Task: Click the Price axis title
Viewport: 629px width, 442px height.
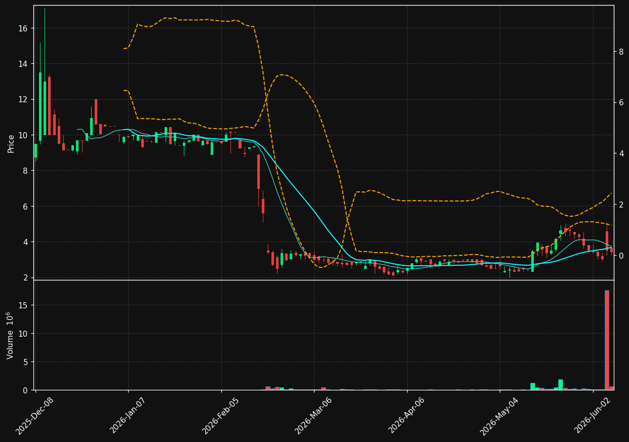Action: (11, 143)
